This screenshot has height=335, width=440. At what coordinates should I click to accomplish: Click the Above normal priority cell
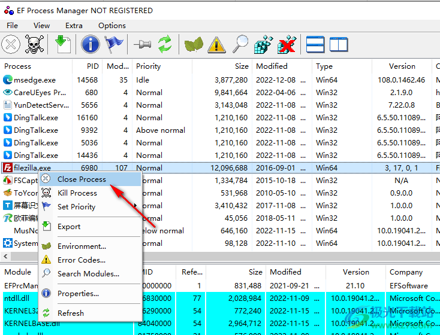pyautogui.click(x=161, y=130)
